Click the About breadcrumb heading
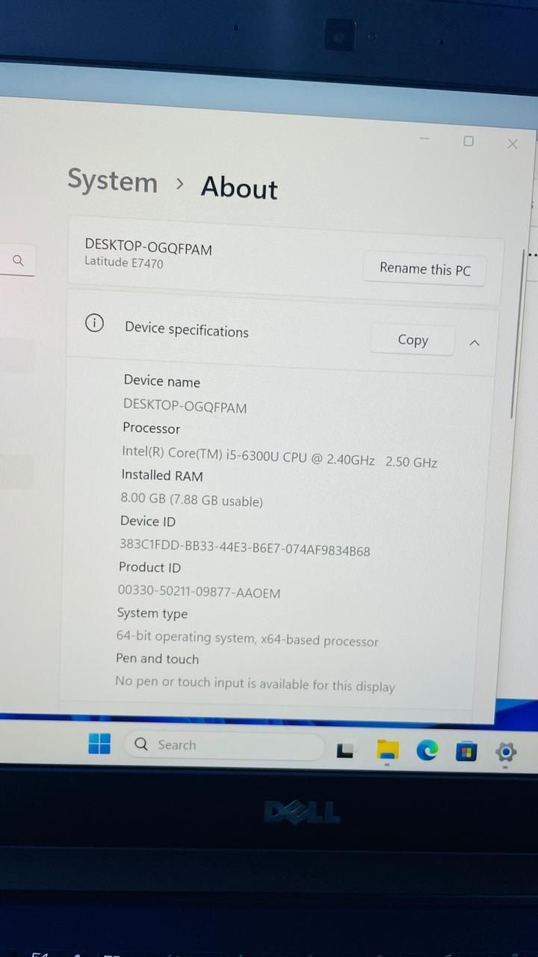 click(x=239, y=188)
